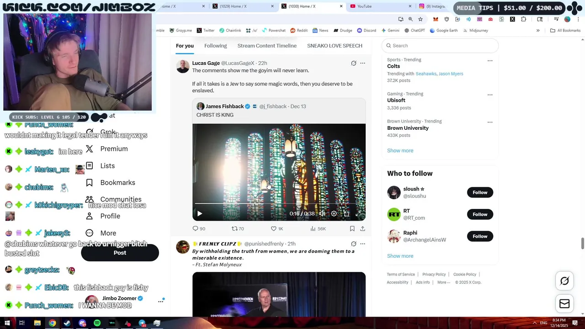Like the Lucas Gage post

click(277, 228)
